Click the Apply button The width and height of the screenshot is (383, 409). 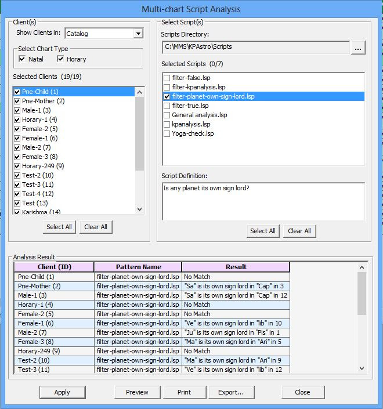[x=62, y=392]
